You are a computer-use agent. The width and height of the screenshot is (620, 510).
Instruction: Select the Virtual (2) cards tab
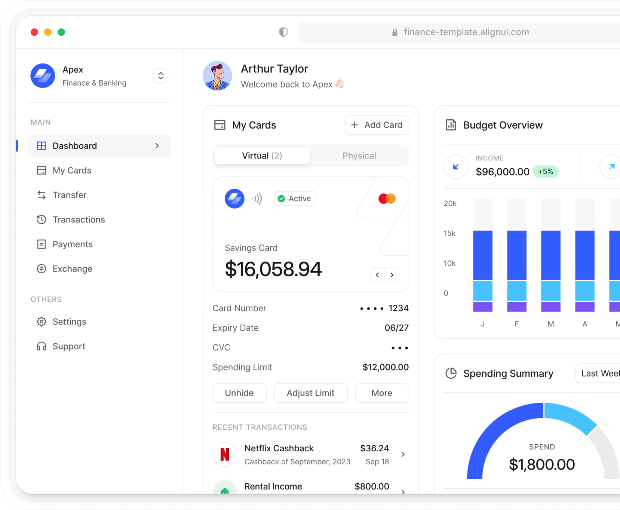(x=262, y=156)
